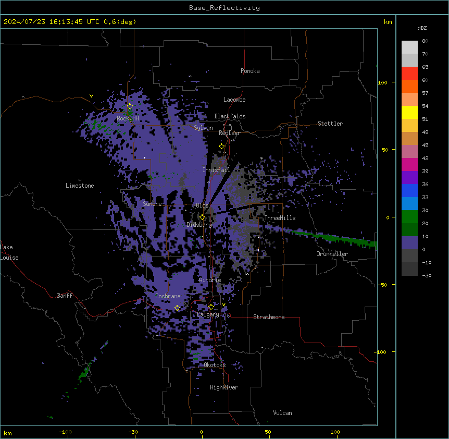Click the RedDeer city label
449x439 pixels.
(x=229, y=133)
